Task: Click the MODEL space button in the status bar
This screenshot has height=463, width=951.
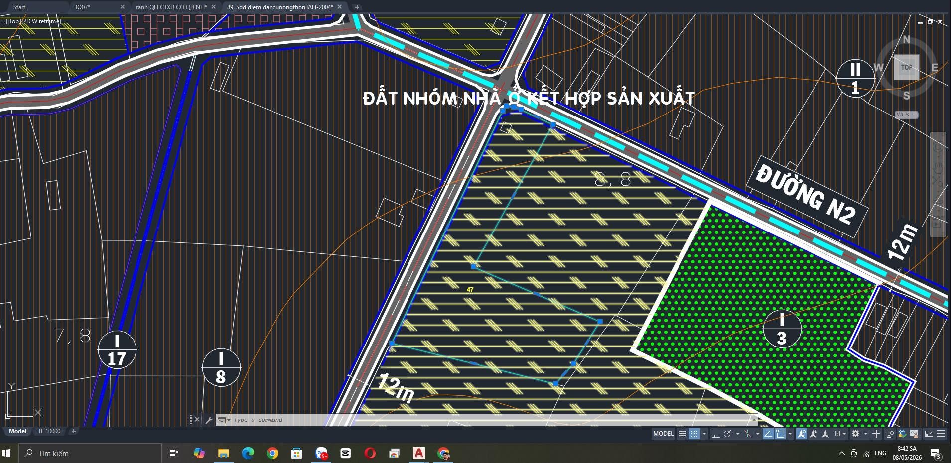Action: (663, 434)
